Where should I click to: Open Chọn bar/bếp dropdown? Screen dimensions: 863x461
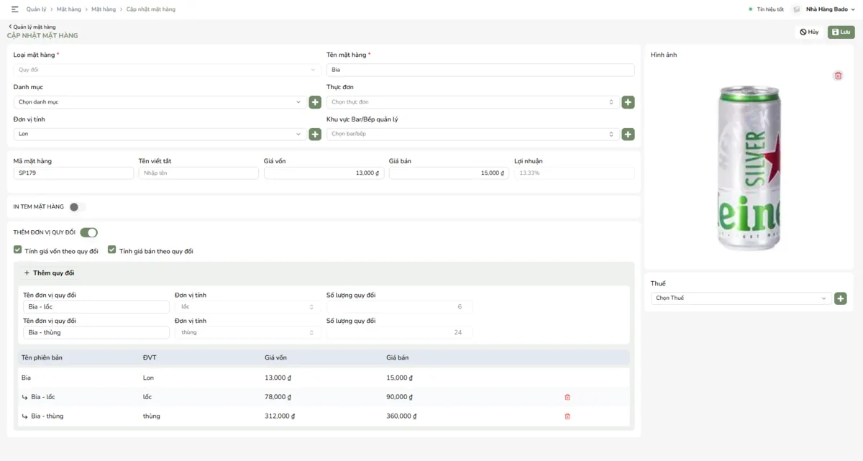click(472, 134)
